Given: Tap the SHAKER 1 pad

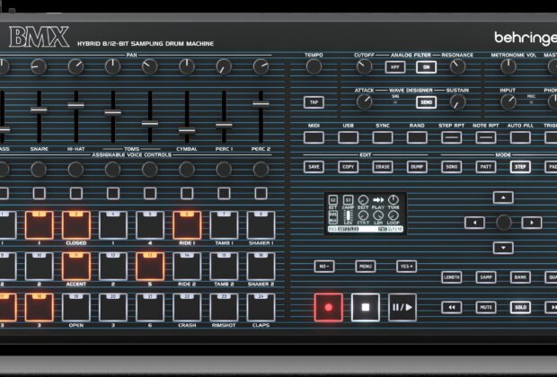Looking at the screenshot, I should (x=261, y=225).
